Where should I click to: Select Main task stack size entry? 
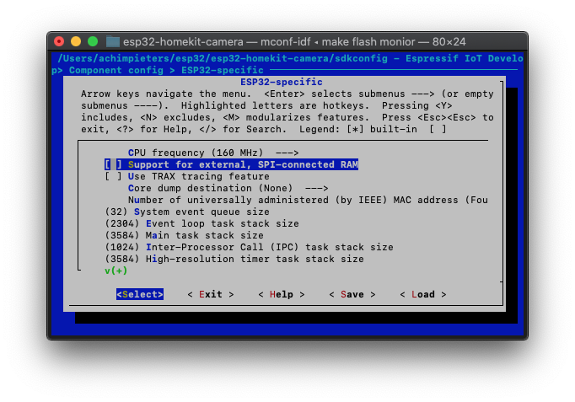click(x=184, y=235)
